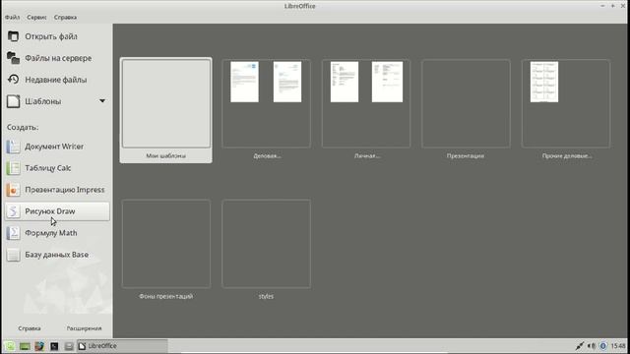The image size is (630, 354).
Task: Click the Open File folder icon
Action: pos(13,36)
